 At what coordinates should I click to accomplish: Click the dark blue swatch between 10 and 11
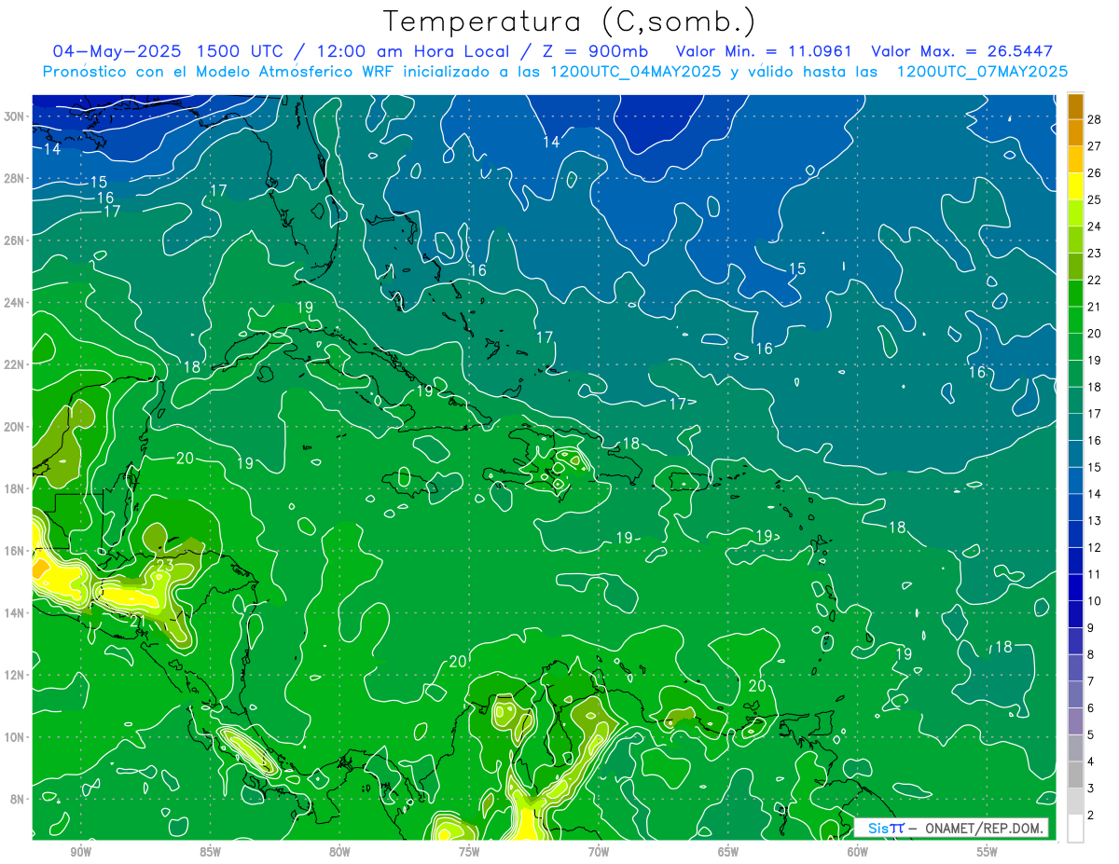1075,588
